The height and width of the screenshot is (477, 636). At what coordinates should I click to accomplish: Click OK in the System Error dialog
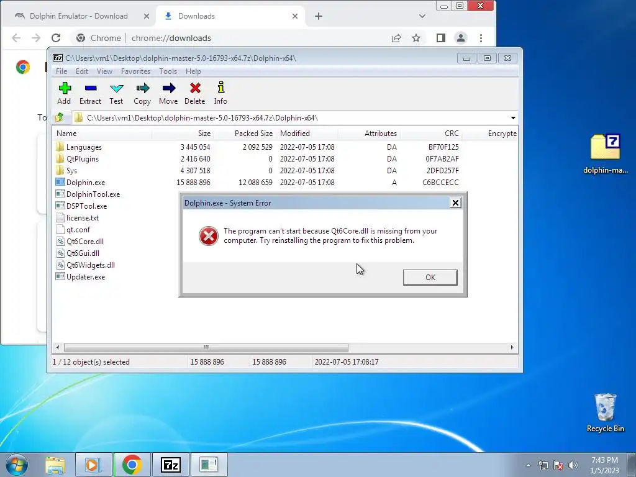430,278
